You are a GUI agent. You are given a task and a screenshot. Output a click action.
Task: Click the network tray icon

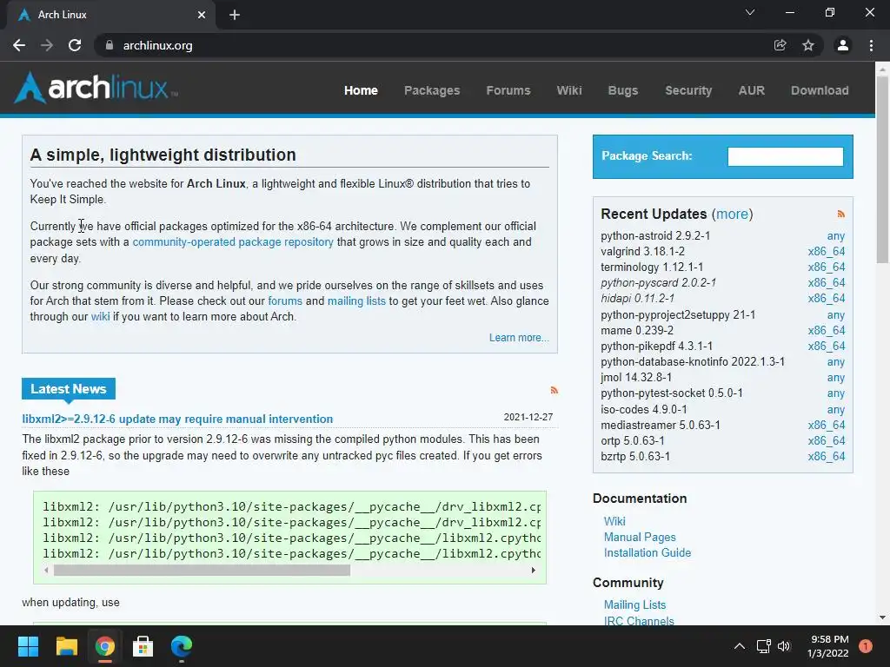763,646
